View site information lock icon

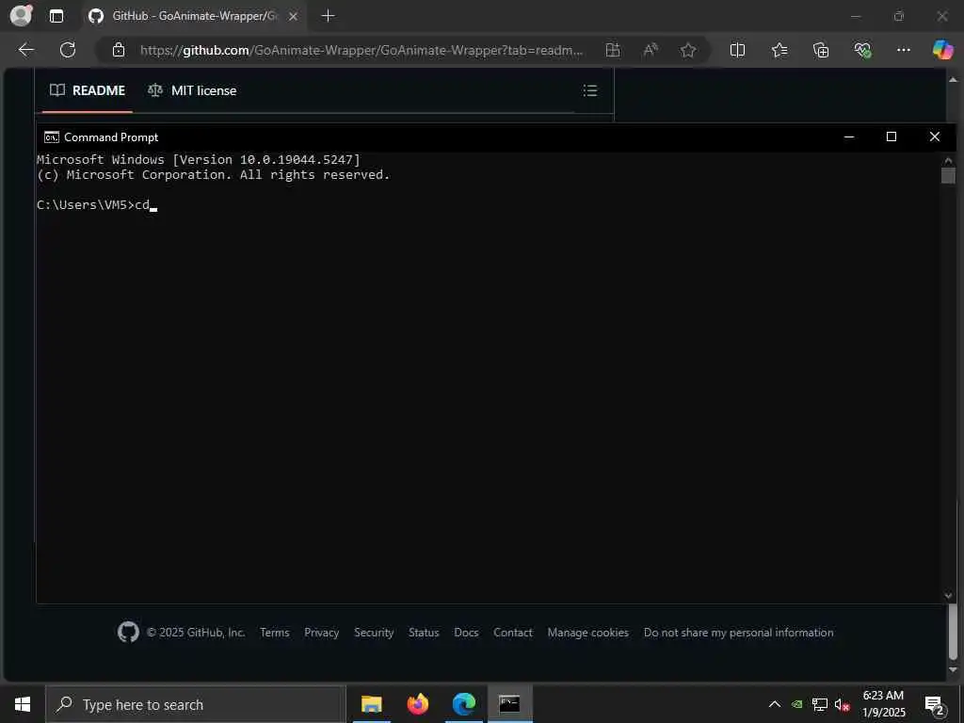(119, 51)
